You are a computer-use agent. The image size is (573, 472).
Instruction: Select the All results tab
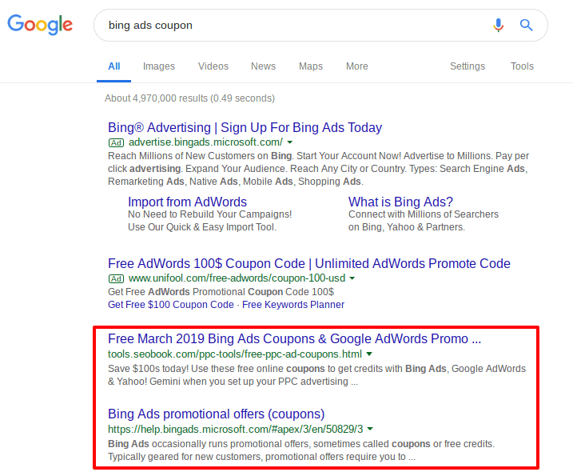114,66
